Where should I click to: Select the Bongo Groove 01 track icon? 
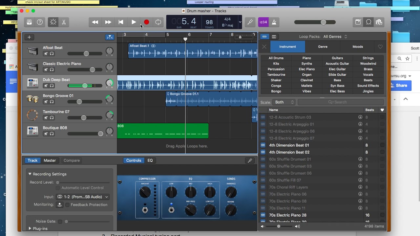pyautogui.click(x=32, y=99)
